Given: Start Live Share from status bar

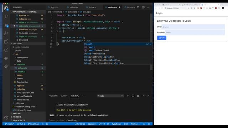Looking at the screenshot, I should (33, 124).
